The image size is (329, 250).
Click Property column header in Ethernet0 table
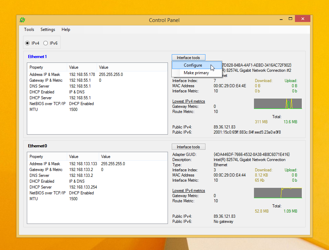(47, 156)
